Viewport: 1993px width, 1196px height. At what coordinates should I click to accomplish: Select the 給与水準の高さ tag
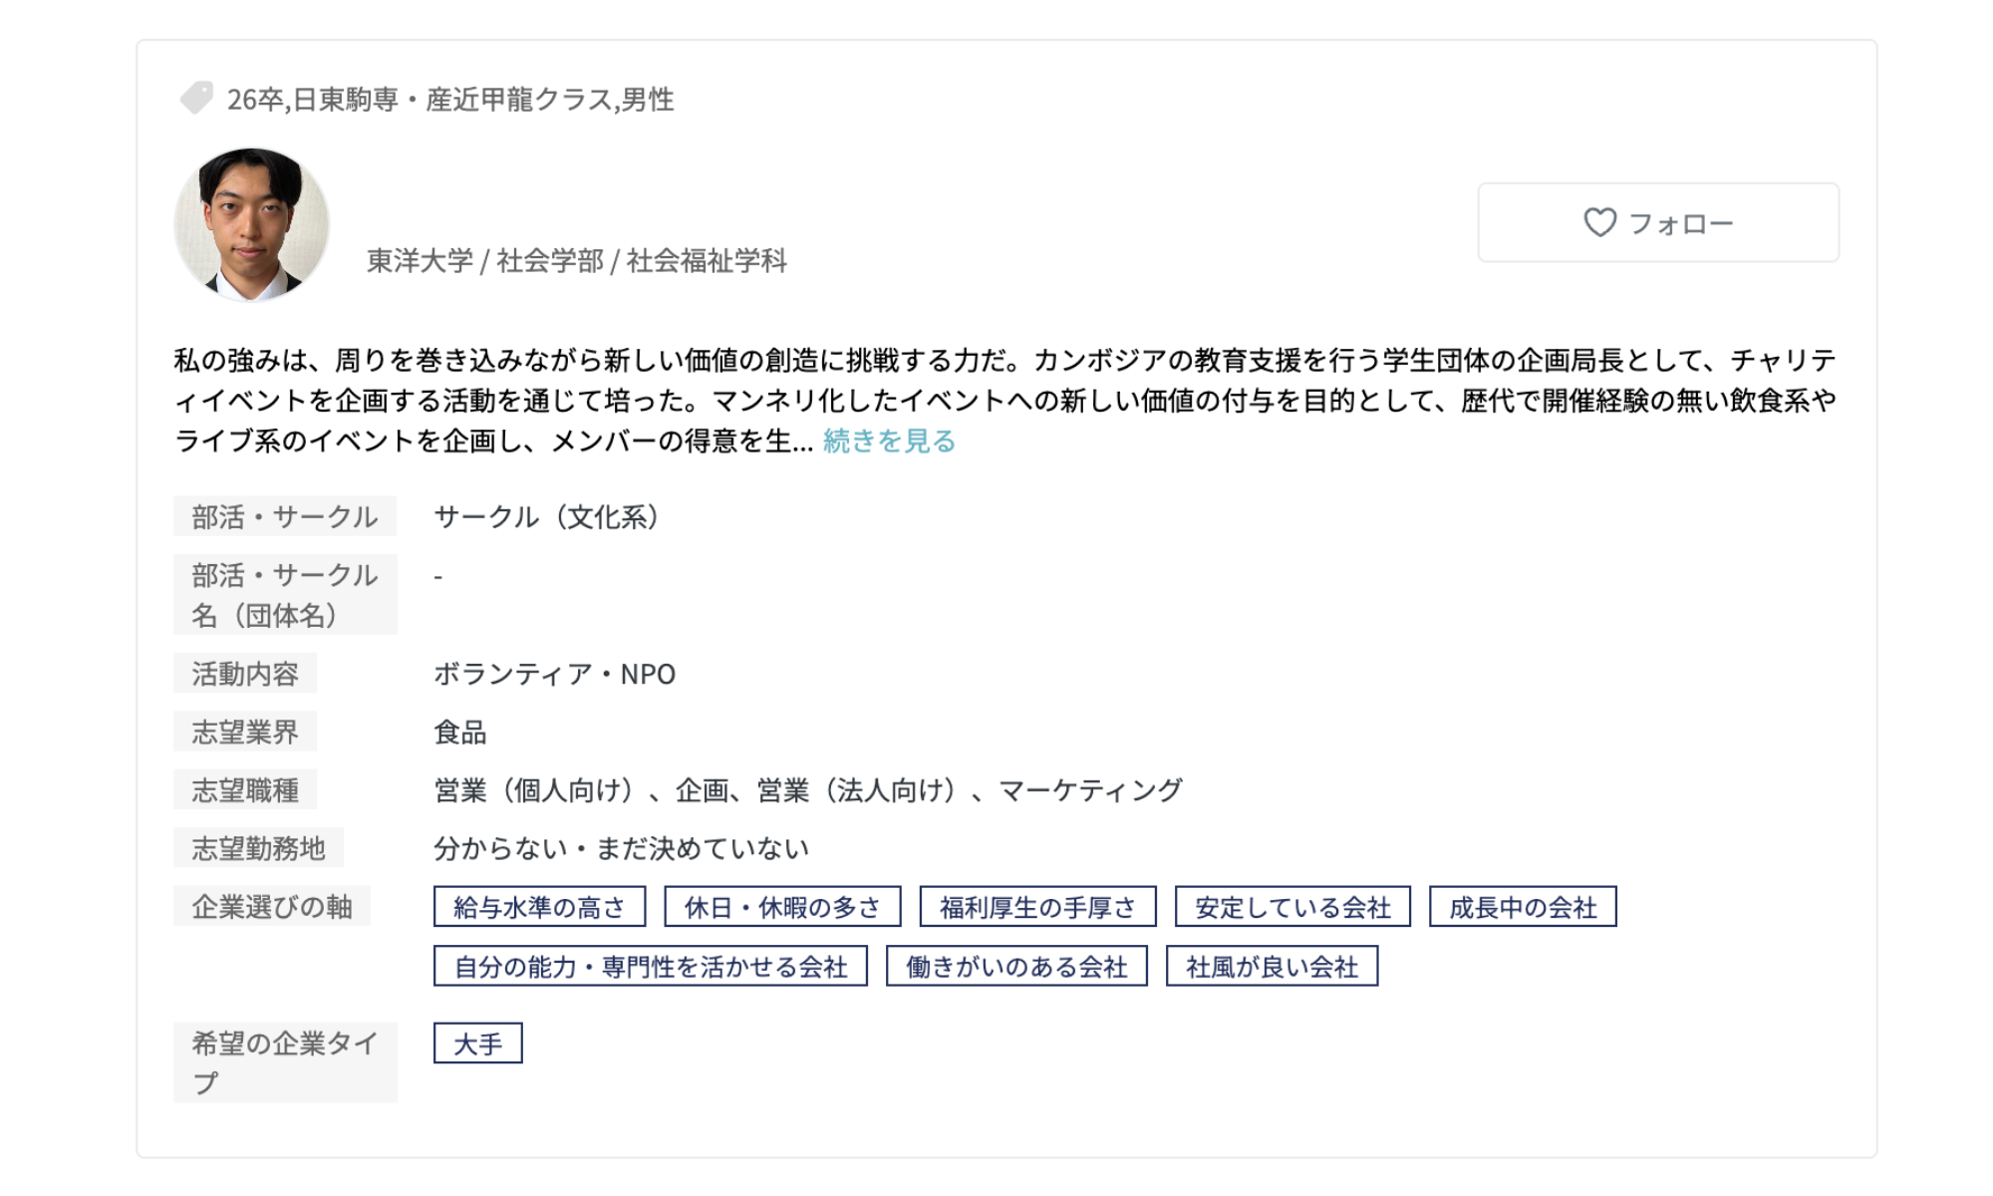(539, 907)
